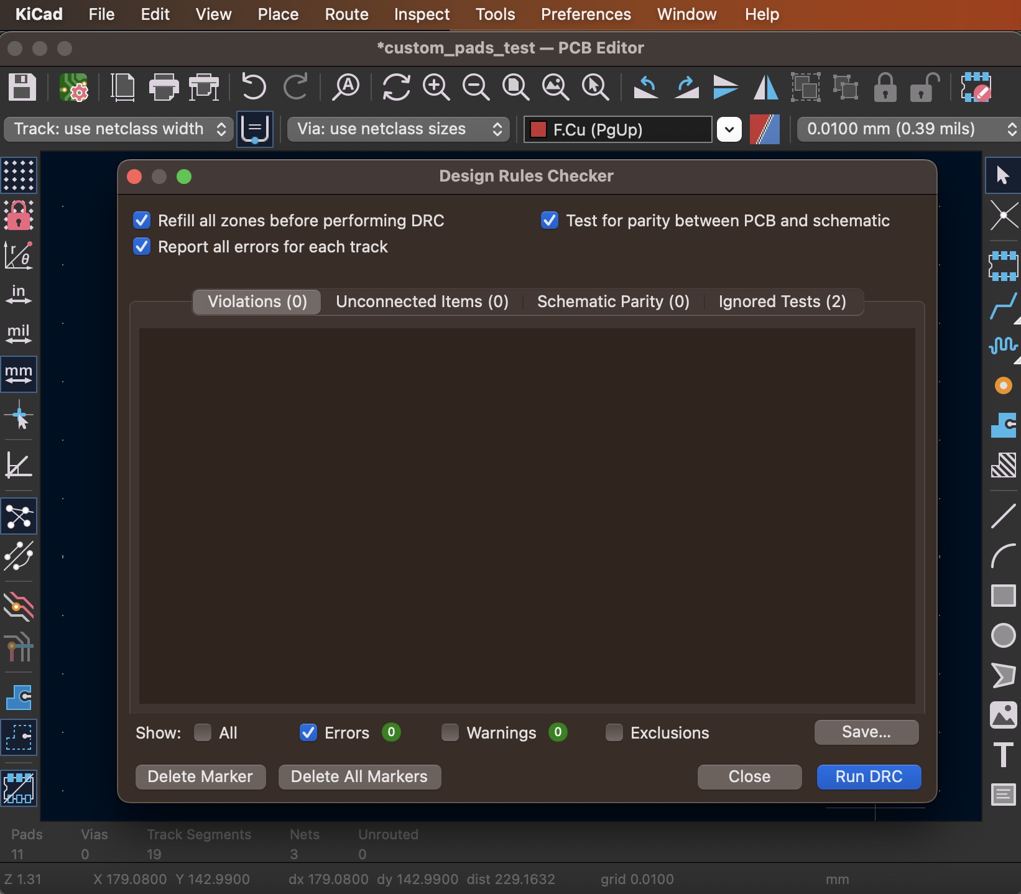Select the Draw Arc tool
Screen dimensions: 1021x894
[x=1003, y=556]
